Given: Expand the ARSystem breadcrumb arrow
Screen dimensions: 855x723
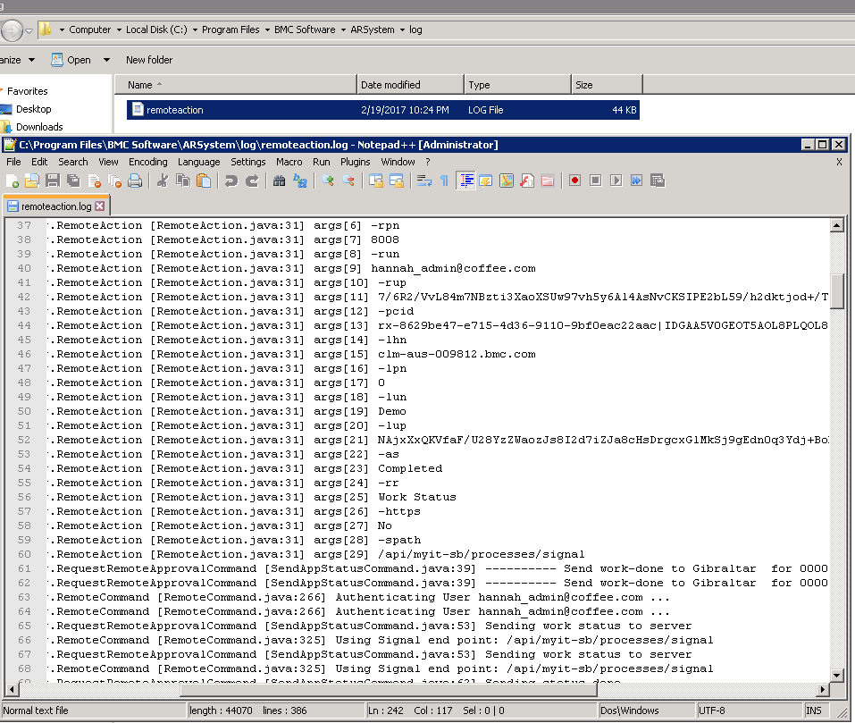Looking at the screenshot, I should 402,30.
